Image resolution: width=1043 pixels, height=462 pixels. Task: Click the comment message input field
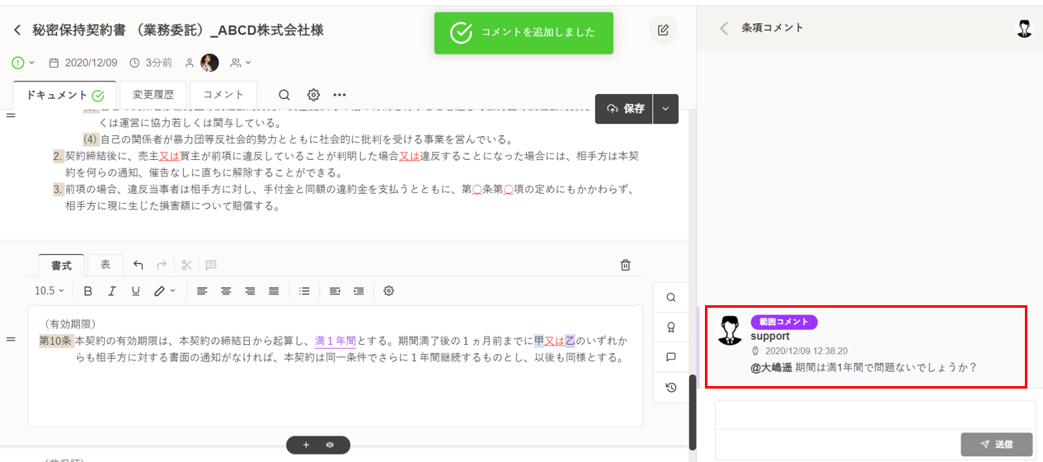(874, 415)
